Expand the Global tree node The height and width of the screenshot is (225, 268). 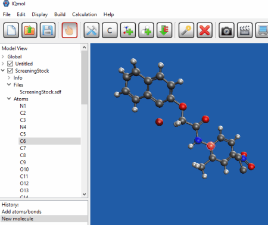pos(3,57)
